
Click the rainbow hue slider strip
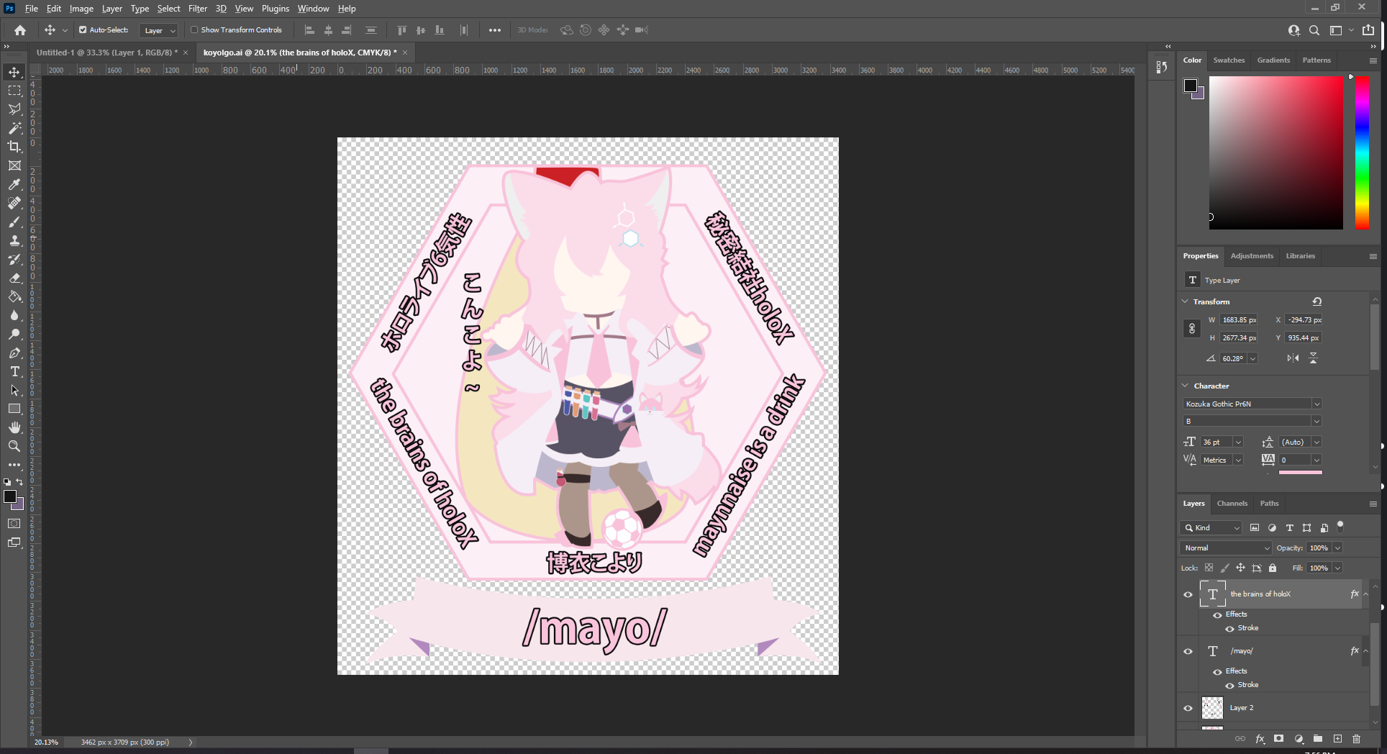(1362, 153)
